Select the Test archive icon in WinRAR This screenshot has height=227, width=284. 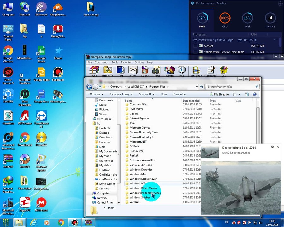(x=121, y=71)
